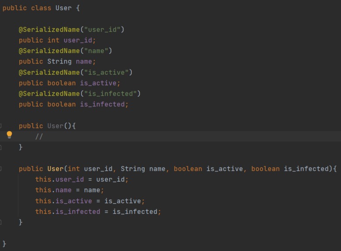Click the 'int user_id' constructor parameter
The height and width of the screenshot is (251, 341).
point(90,169)
